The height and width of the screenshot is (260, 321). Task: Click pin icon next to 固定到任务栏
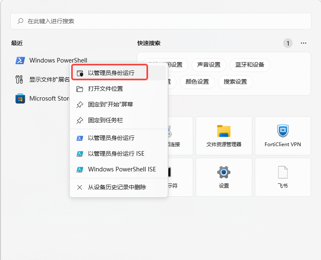coord(80,120)
